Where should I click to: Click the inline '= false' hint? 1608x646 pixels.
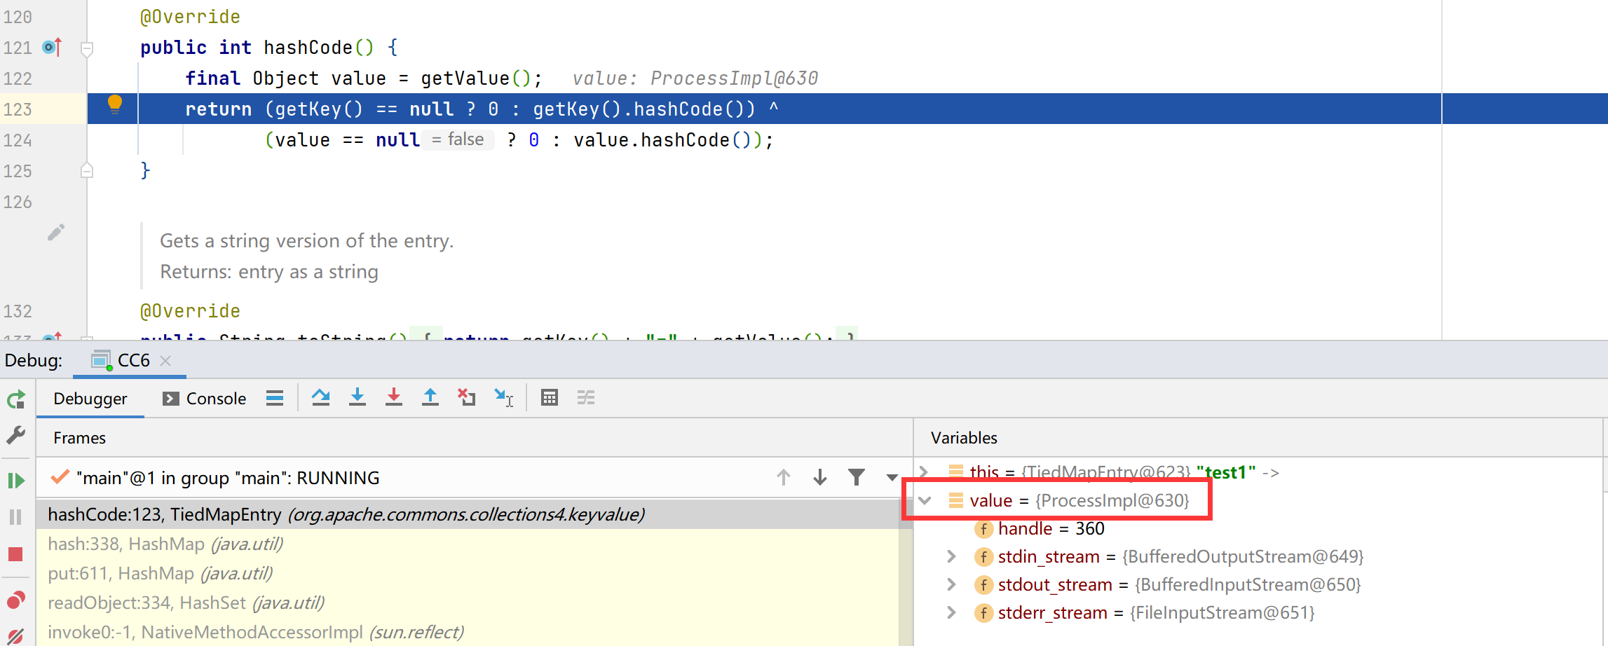click(458, 139)
